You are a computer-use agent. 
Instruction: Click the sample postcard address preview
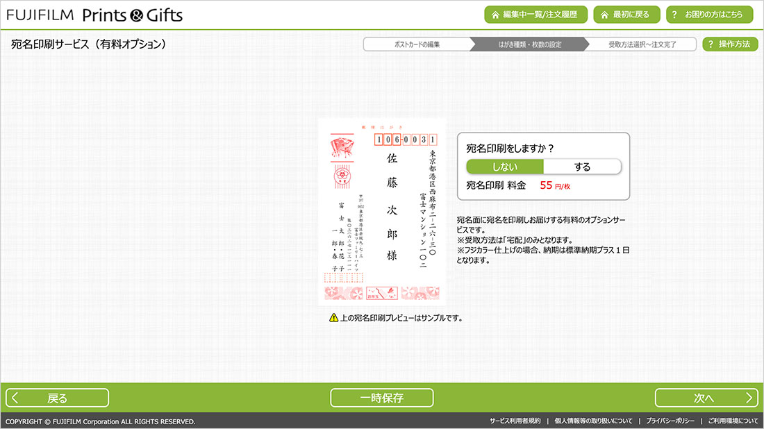point(382,212)
